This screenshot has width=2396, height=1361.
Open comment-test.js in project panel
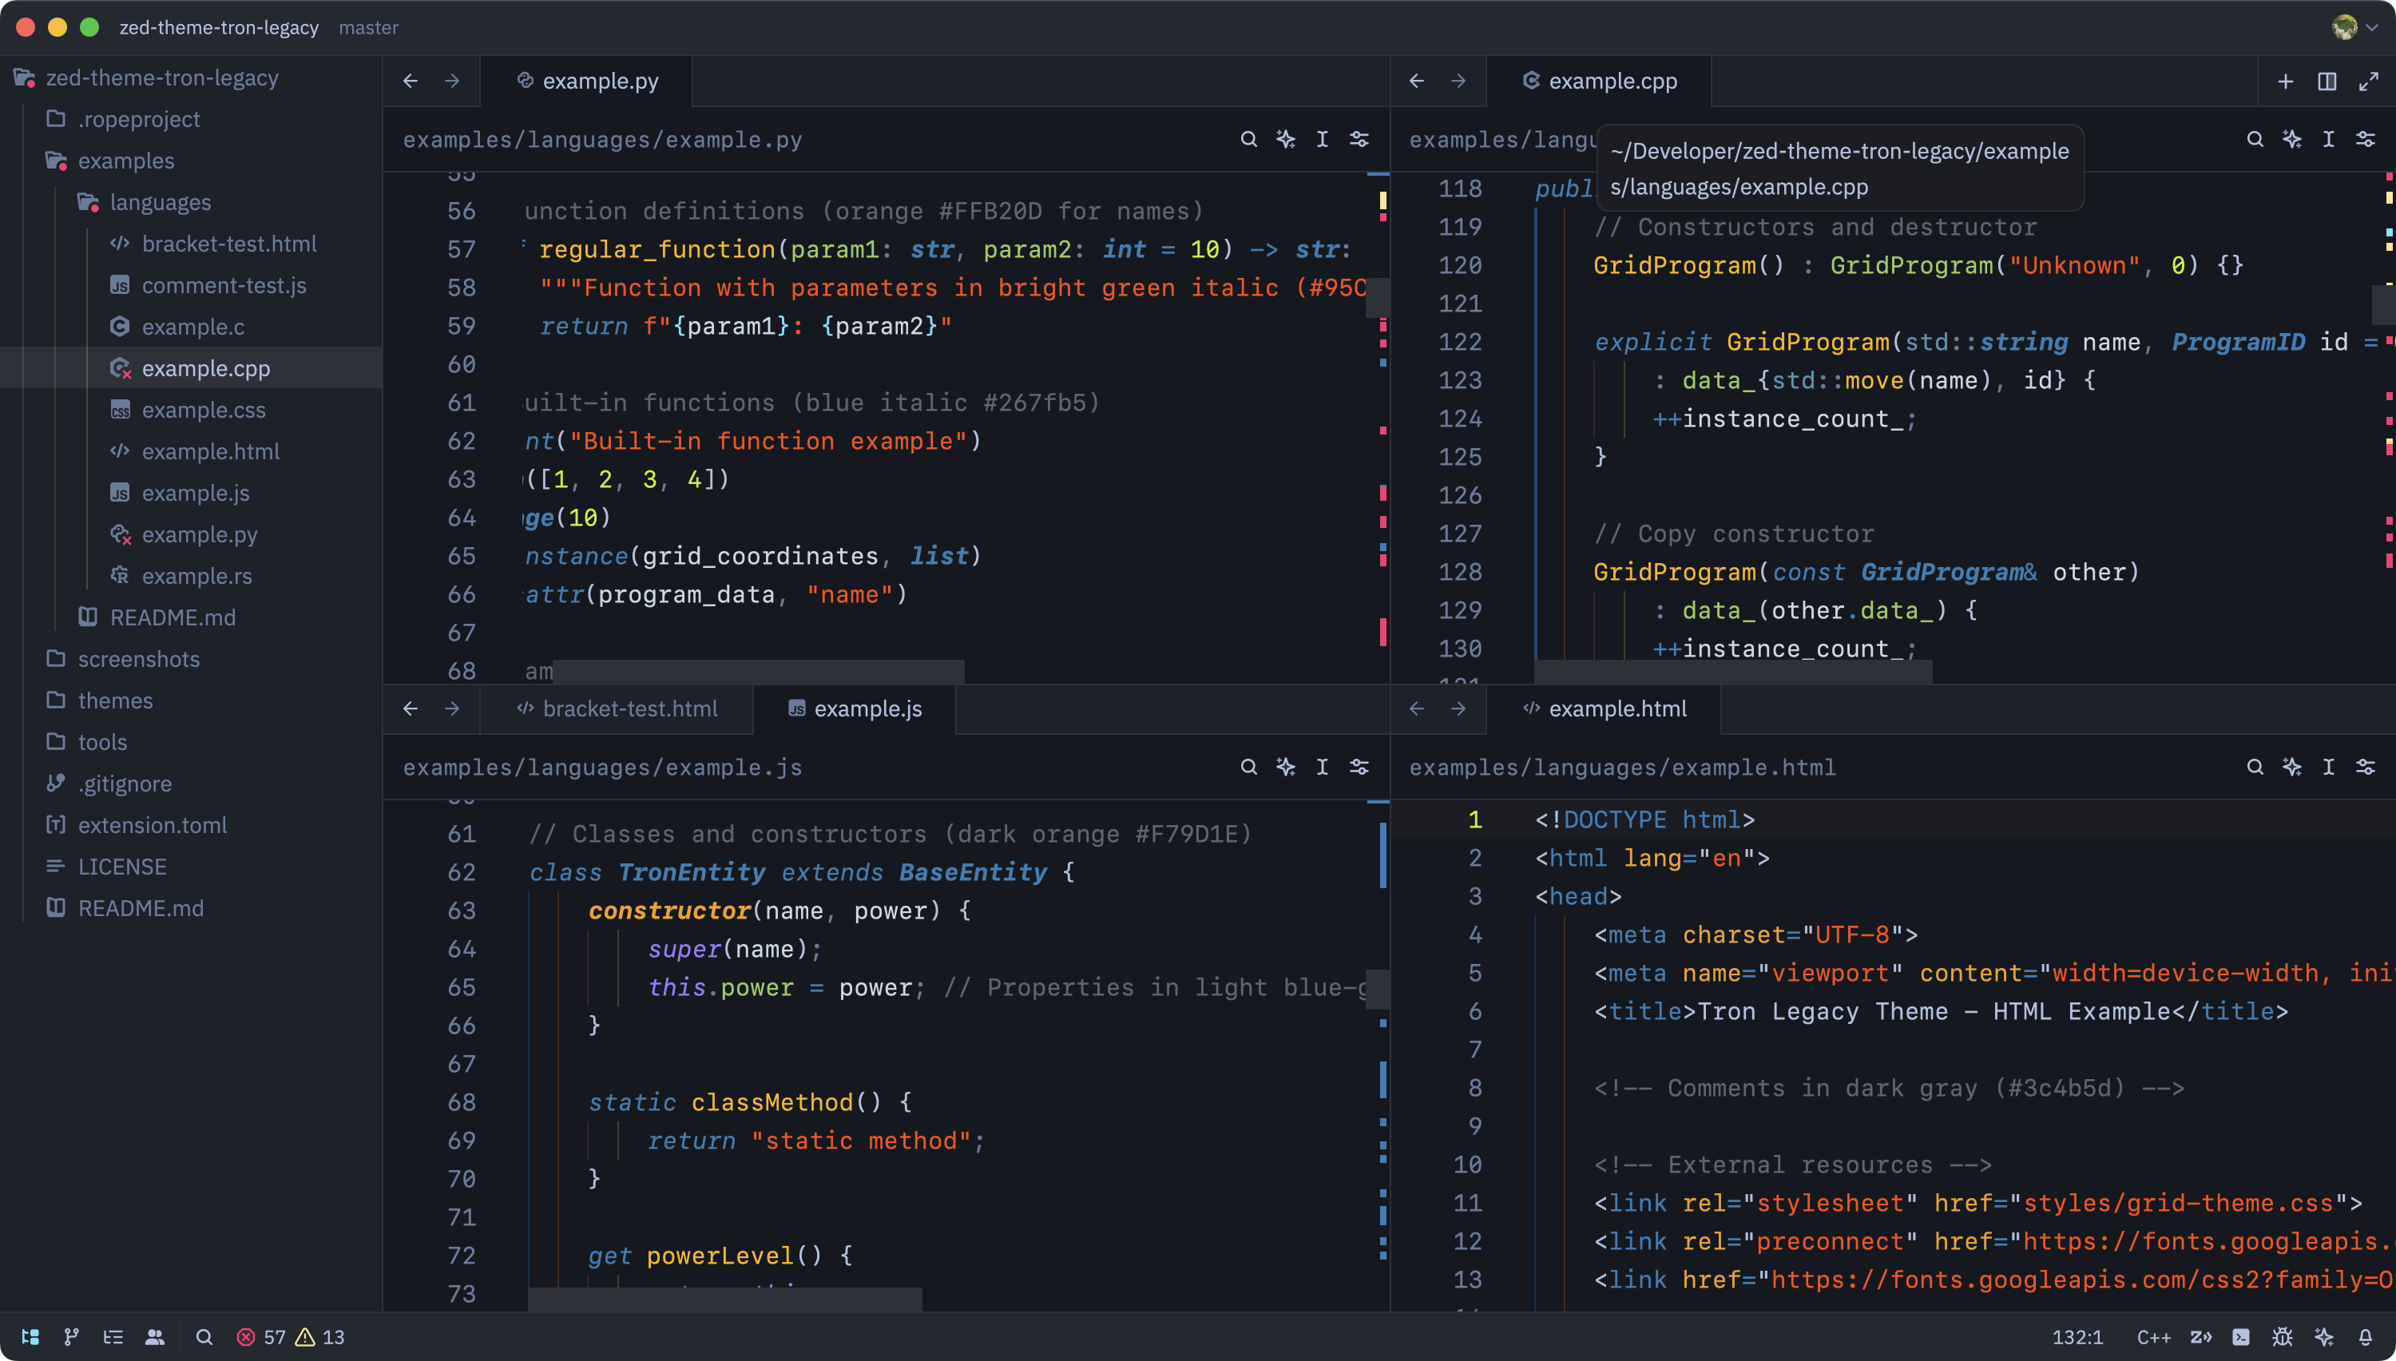pos(191,285)
